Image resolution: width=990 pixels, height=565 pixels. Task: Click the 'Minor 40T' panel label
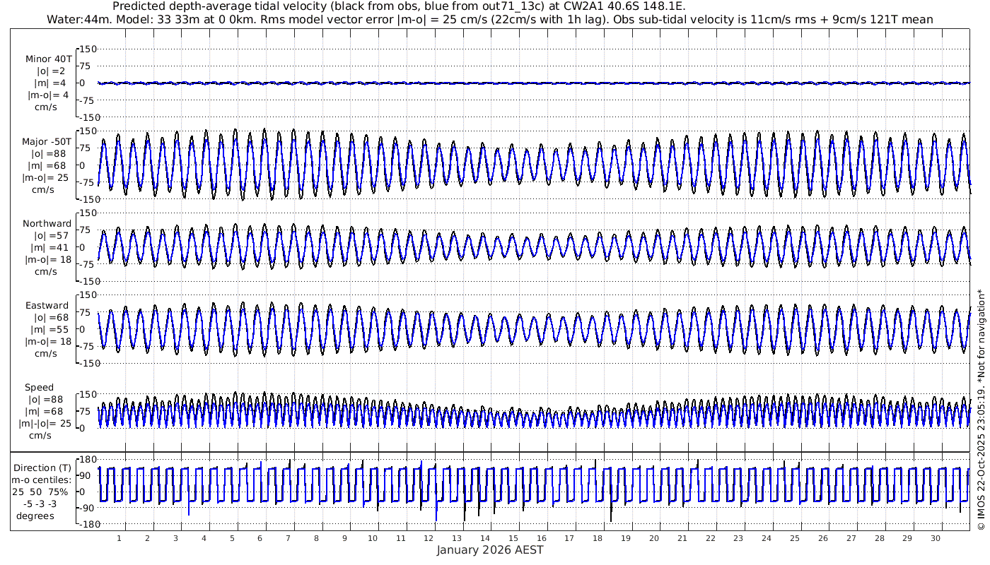[48, 59]
